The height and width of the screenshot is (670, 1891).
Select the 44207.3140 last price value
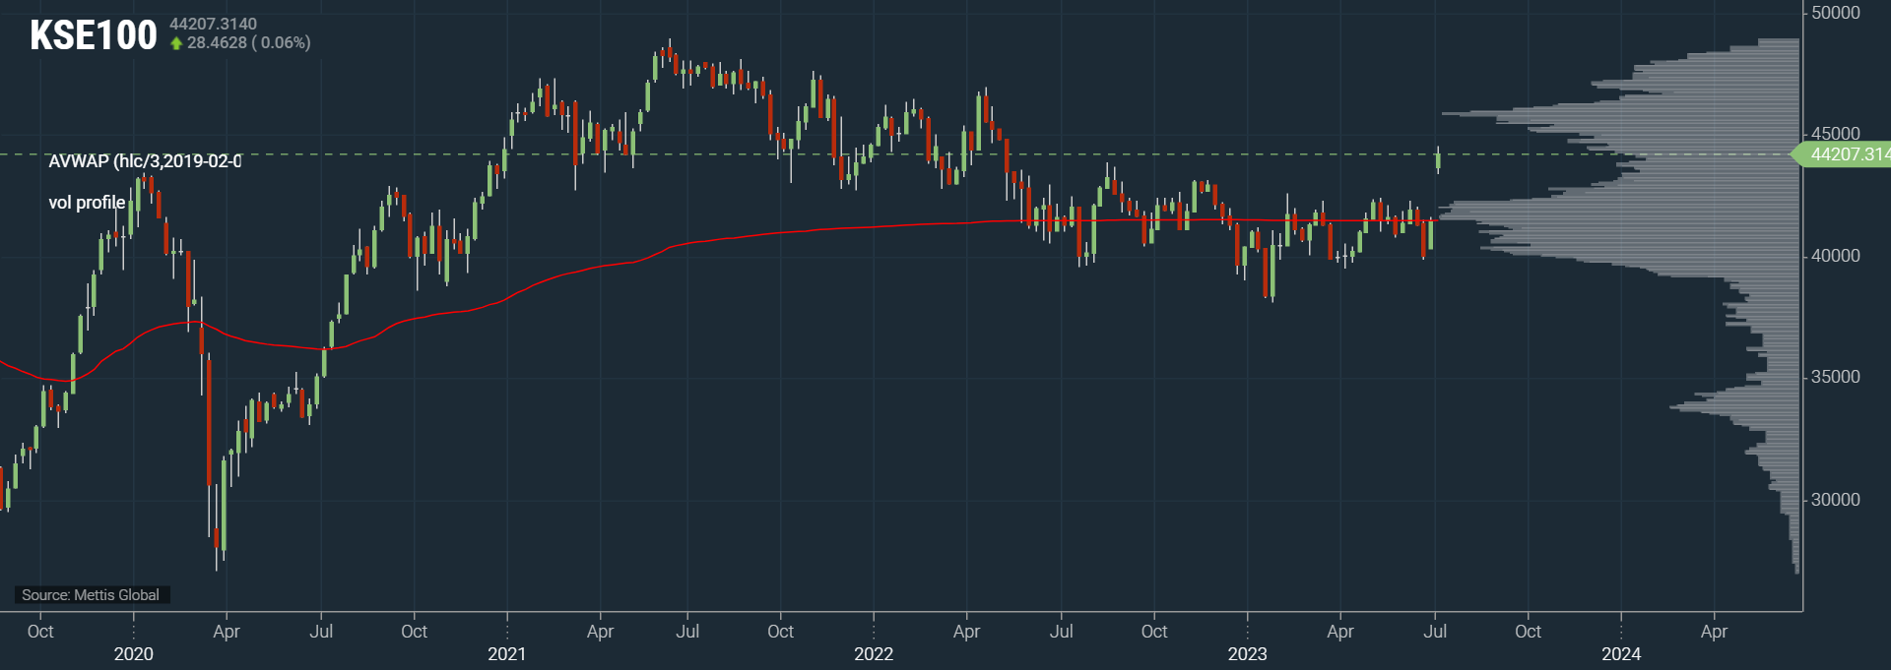point(213,24)
